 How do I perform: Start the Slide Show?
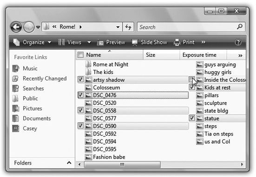pos(150,43)
